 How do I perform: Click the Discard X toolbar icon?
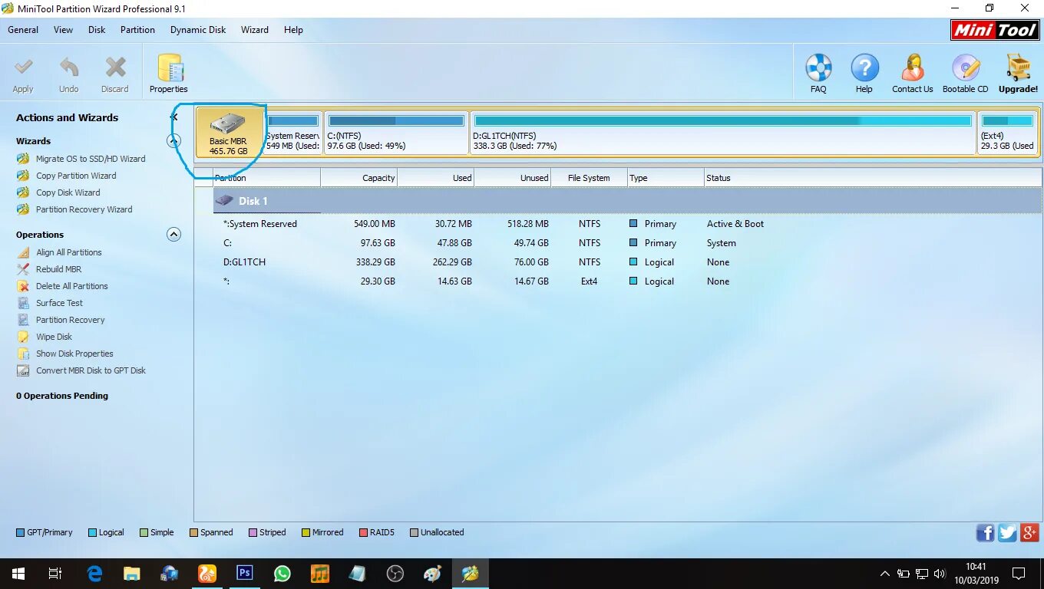point(115,68)
